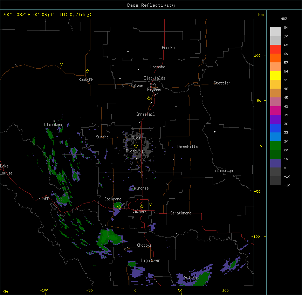Click the 100 tick on vertical km axis
The height and width of the screenshot is (295, 302).
pos(257,55)
